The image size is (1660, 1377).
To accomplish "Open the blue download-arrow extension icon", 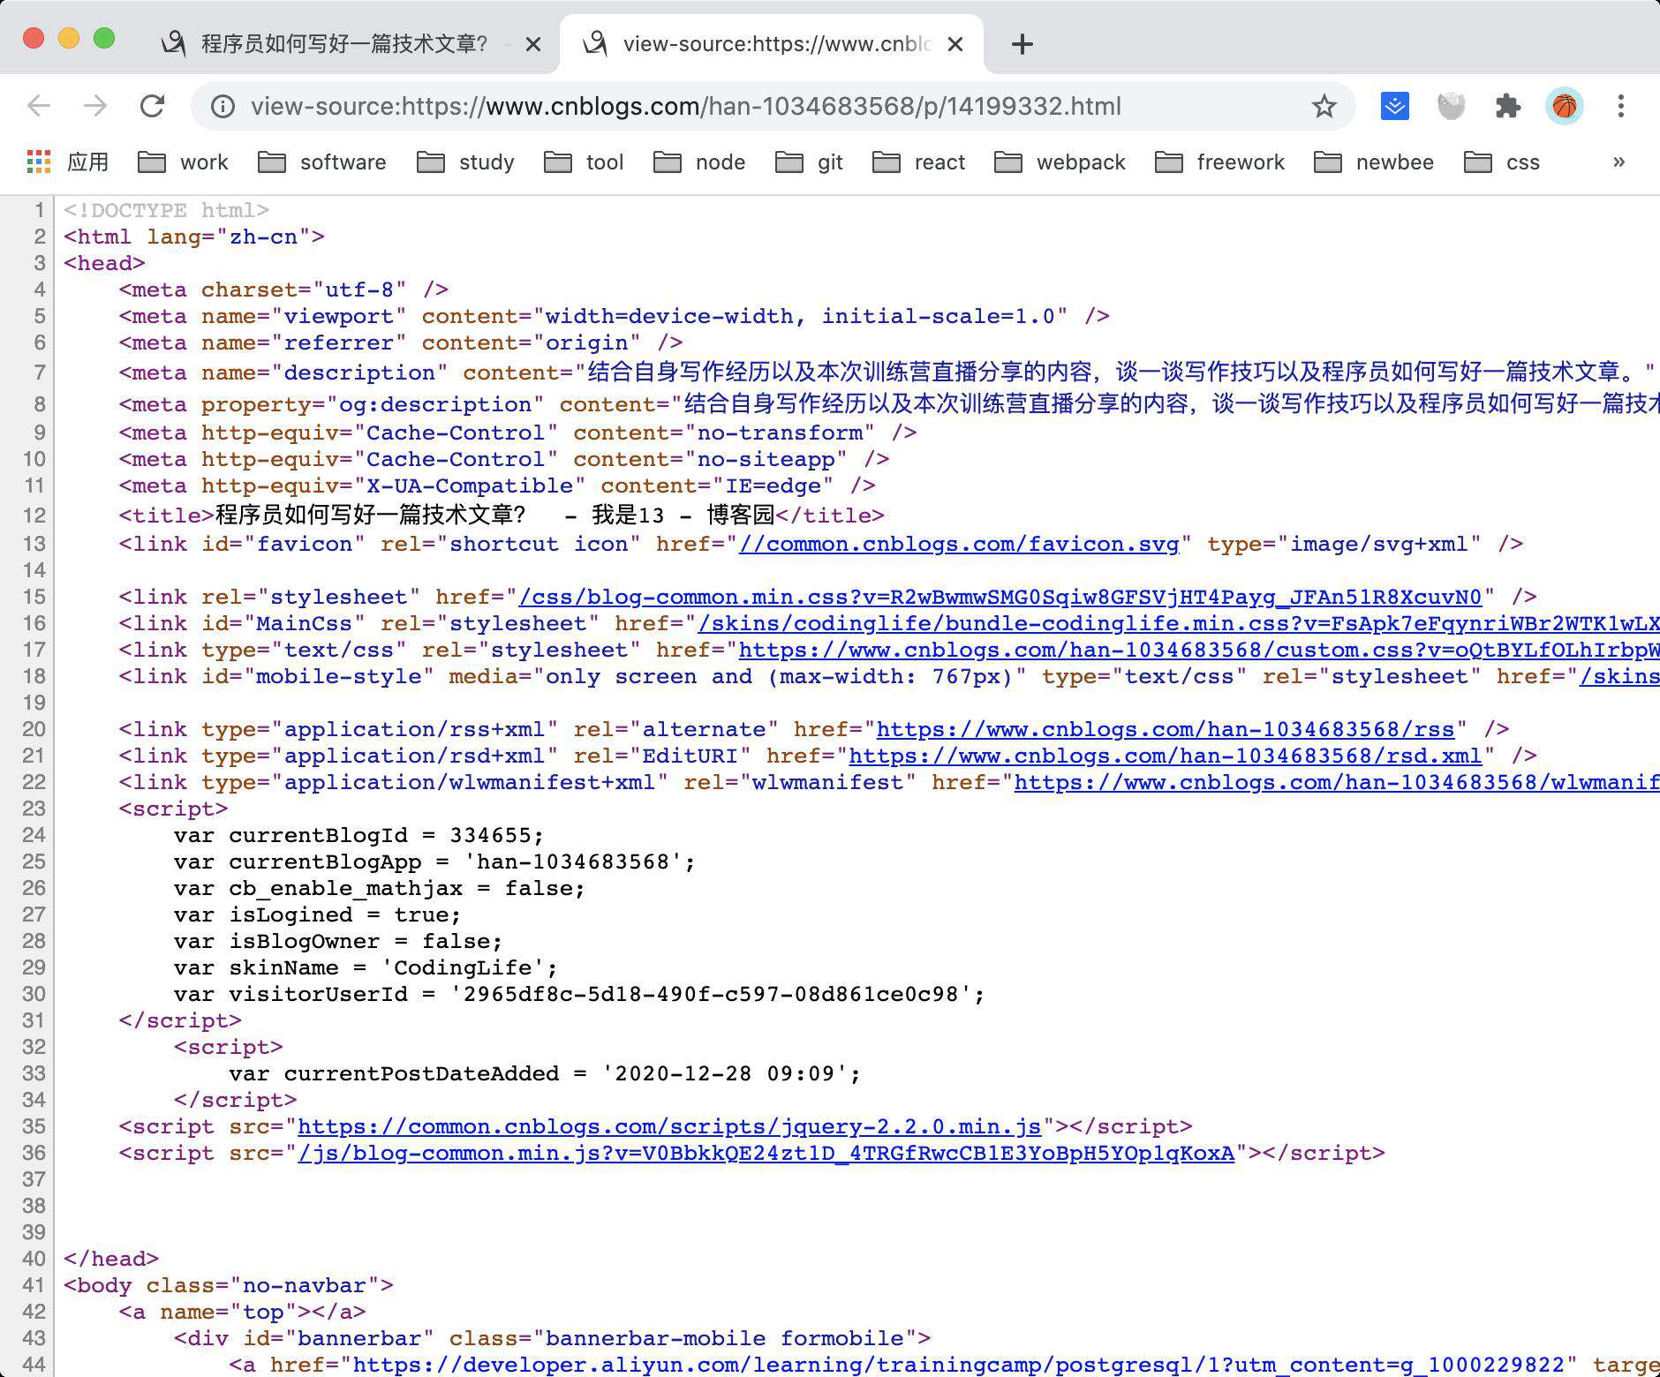I will 1394,107.
